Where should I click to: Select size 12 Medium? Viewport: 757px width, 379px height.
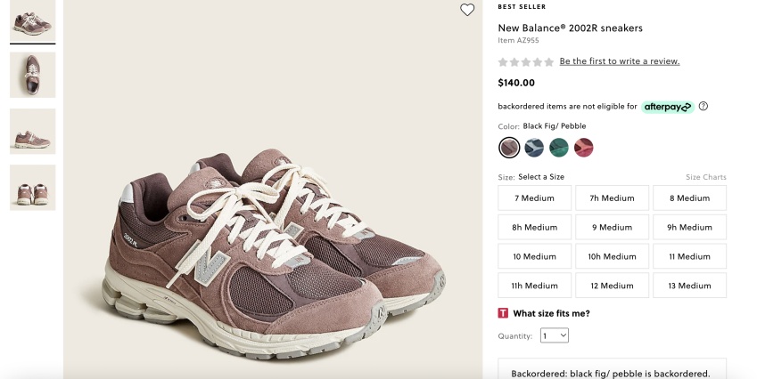(x=612, y=286)
